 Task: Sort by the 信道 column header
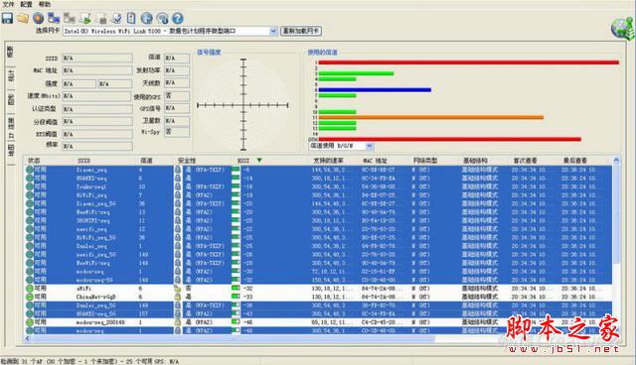click(x=146, y=161)
